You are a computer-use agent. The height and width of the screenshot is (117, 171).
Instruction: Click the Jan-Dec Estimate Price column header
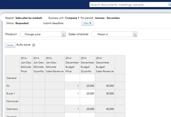(x=26, y=65)
